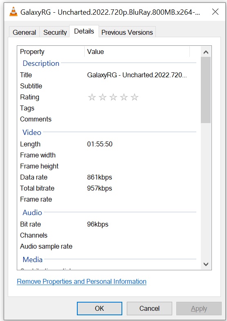Click the Cancel button
The width and height of the screenshot is (227, 321).
tap(149, 308)
